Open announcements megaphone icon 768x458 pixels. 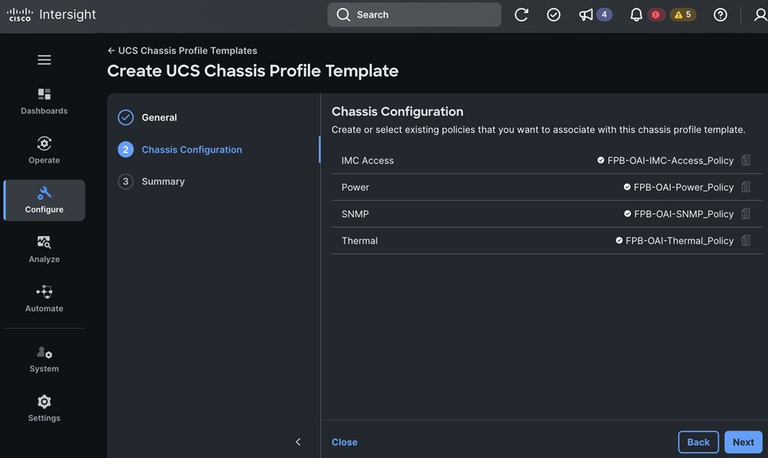point(586,15)
